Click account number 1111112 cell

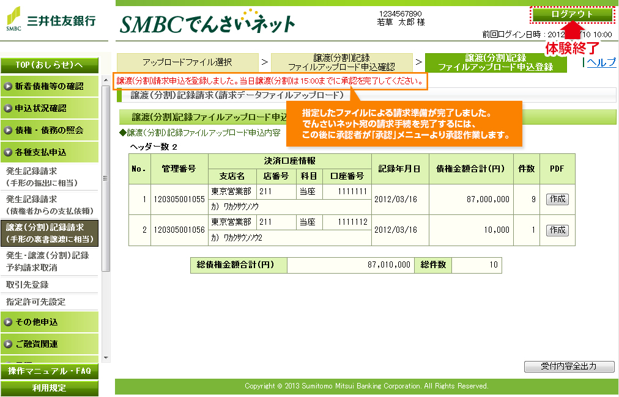click(x=347, y=222)
